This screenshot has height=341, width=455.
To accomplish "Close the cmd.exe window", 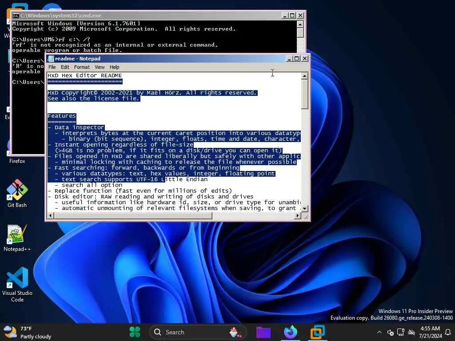I will pos(300,16).
